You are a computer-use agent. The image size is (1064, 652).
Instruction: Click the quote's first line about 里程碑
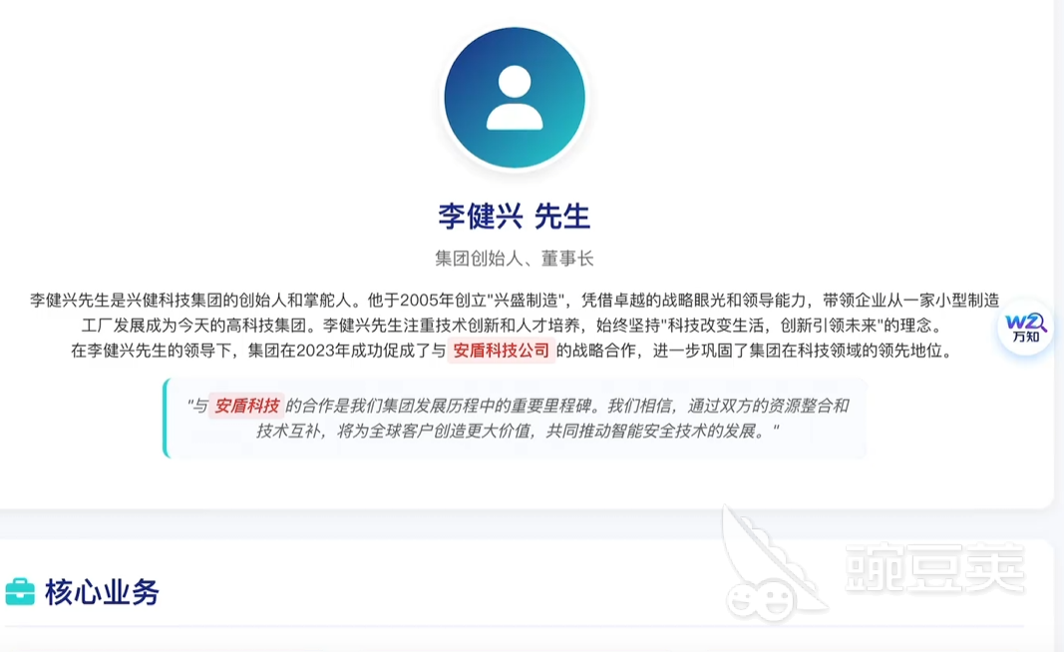(x=518, y=406)
